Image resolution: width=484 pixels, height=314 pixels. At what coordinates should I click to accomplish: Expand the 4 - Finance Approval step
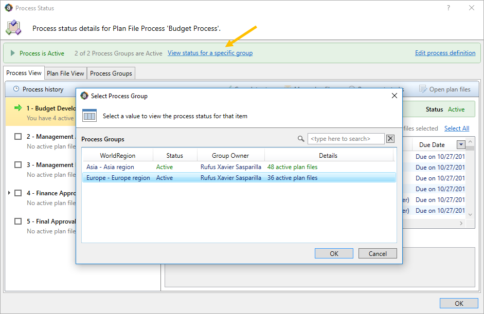coord(9,193)
